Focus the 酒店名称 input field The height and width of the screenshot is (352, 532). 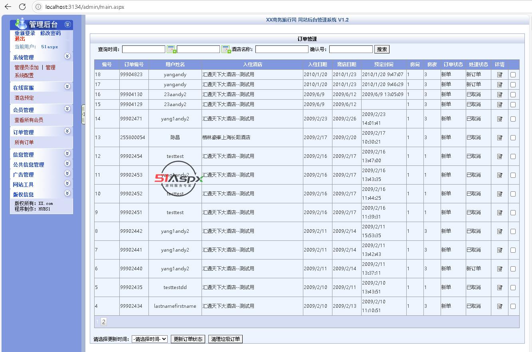click(x=282, y=49)
